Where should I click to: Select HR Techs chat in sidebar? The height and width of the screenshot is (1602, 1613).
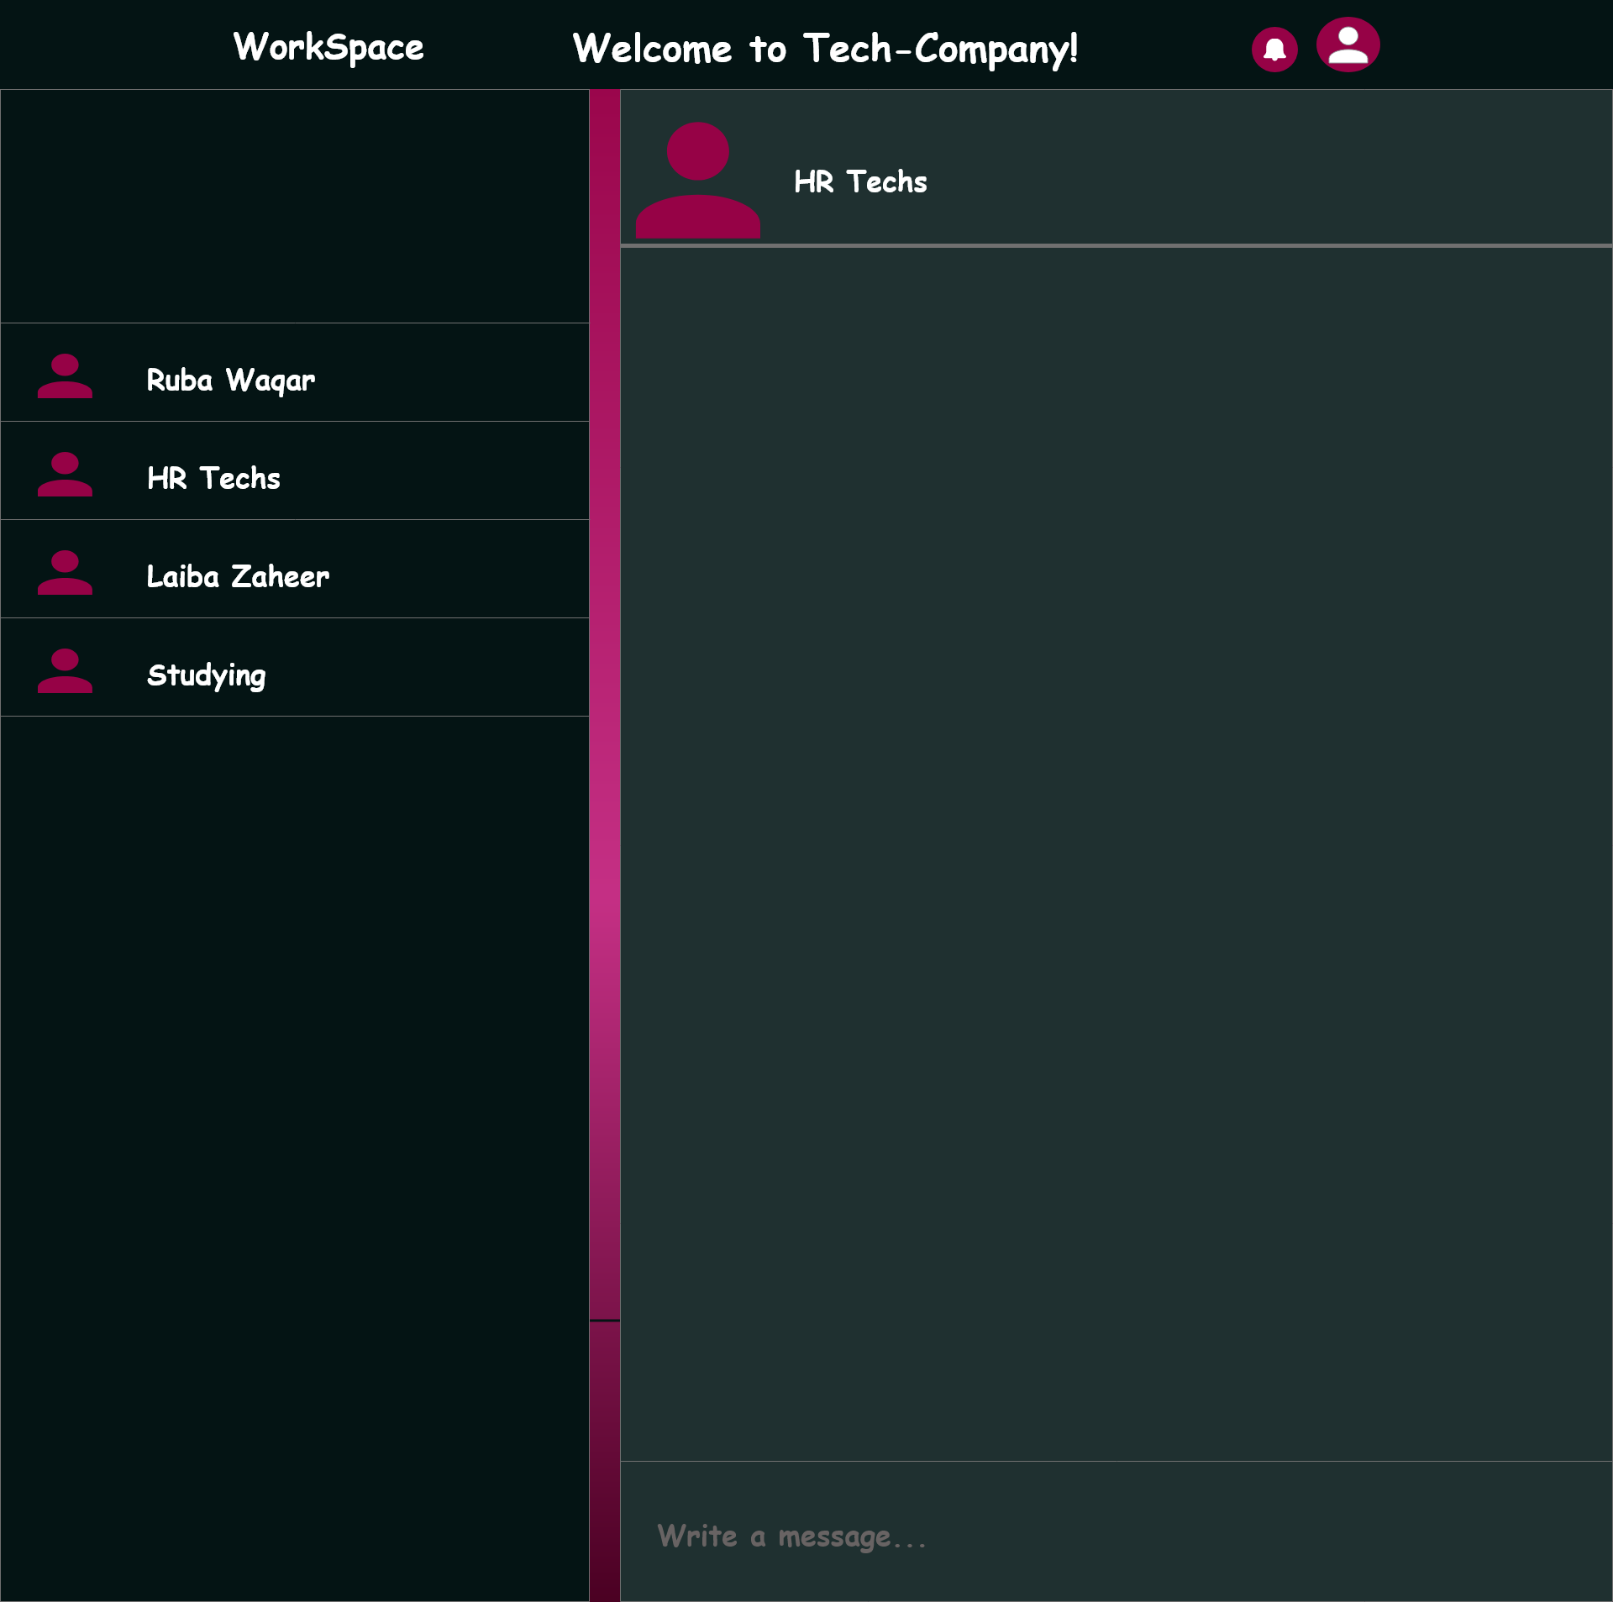click(x=213, y=478)
